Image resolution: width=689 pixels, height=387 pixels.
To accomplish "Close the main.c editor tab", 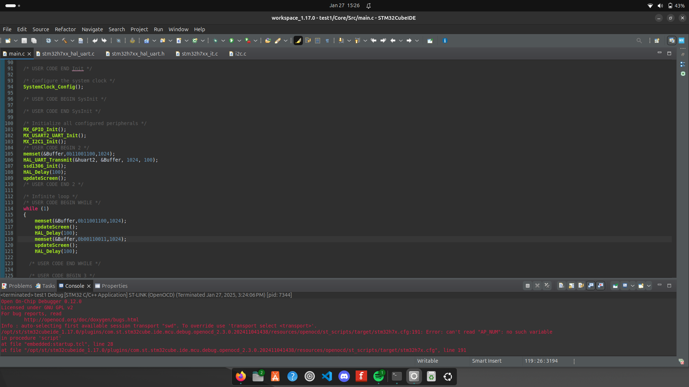I will [29, 54].
